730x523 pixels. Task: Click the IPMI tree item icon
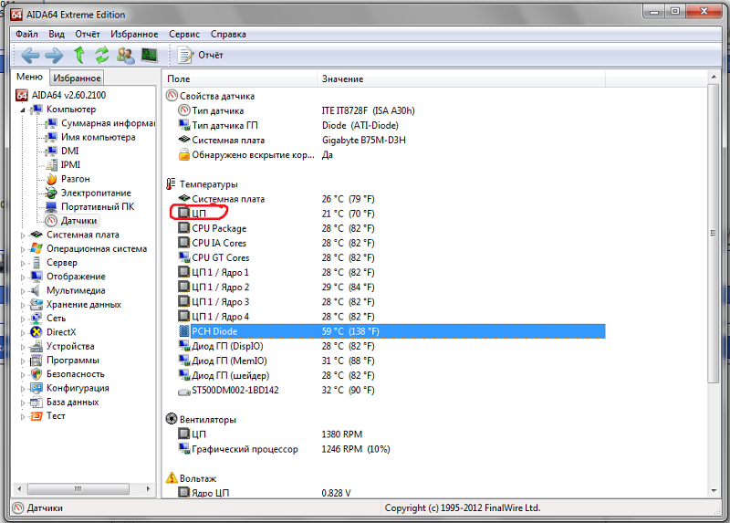pyautogui.click(x=52, y=165)
